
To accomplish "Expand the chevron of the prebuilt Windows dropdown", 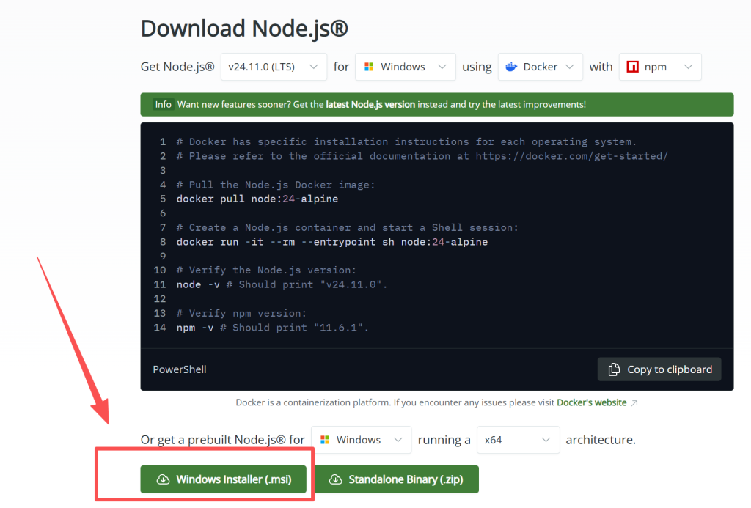I will 398,440.
